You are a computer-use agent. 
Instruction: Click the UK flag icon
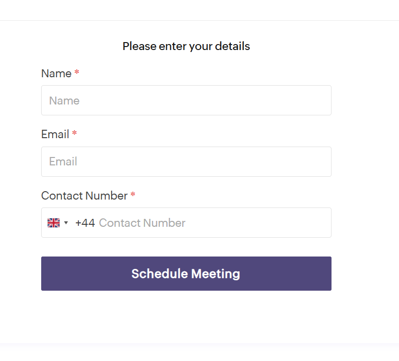54,223
